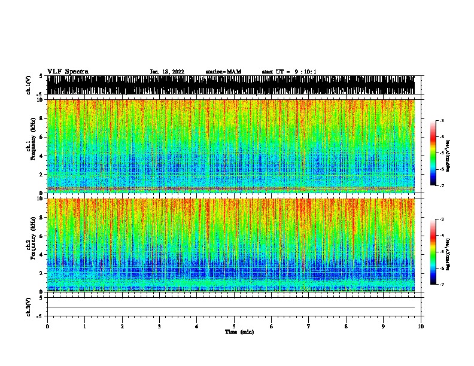
Task: Click the "station=MAM" label
Action: [x=223, y=72]
